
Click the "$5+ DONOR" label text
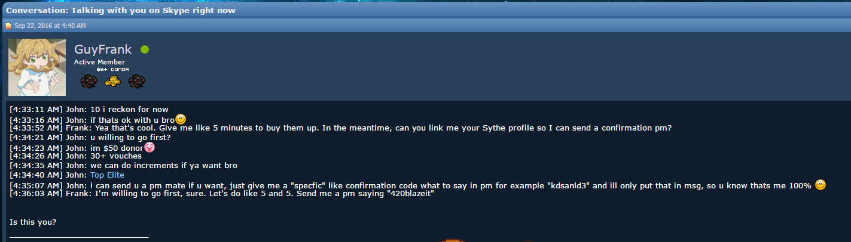112,69
